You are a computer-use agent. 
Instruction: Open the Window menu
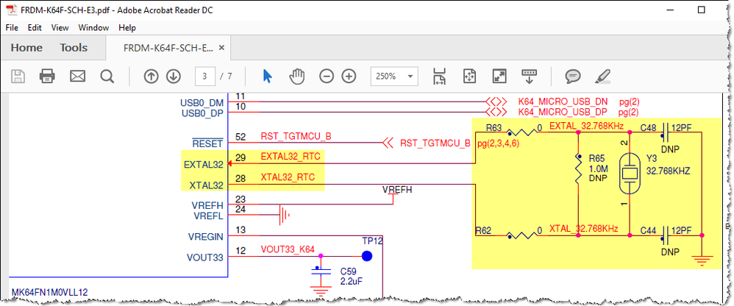93,28
